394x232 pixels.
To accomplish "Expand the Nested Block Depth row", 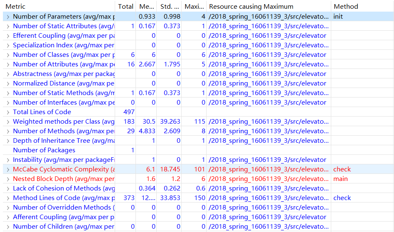I will point(8,179).
